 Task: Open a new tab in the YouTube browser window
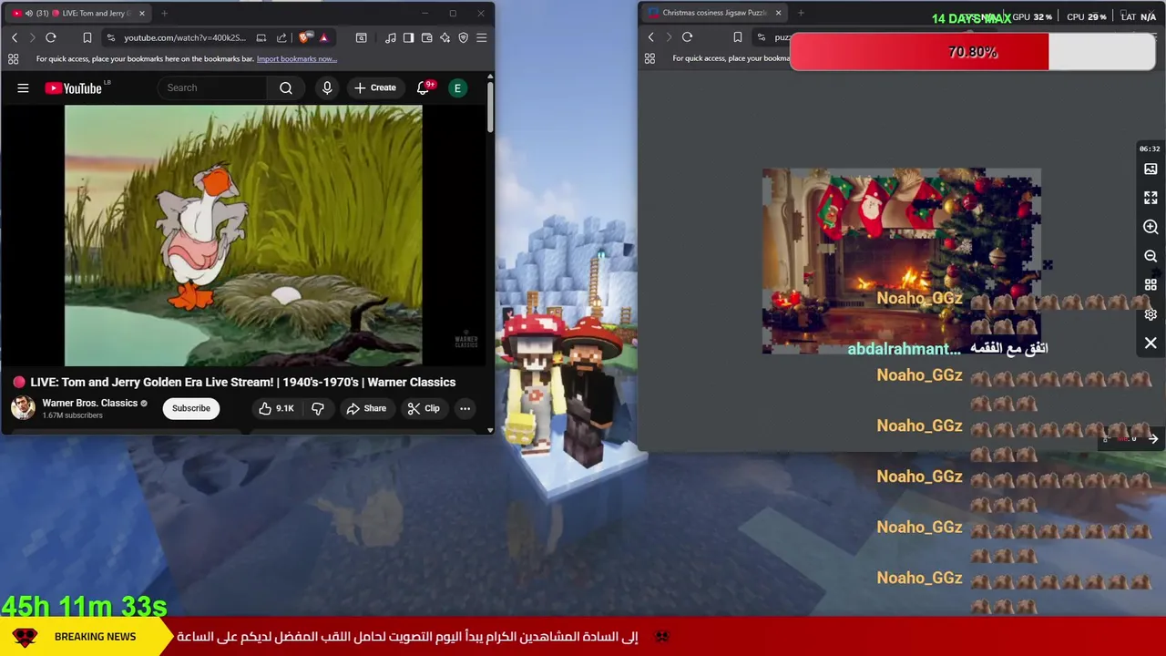pyautogui.click(x=164, y=14)
